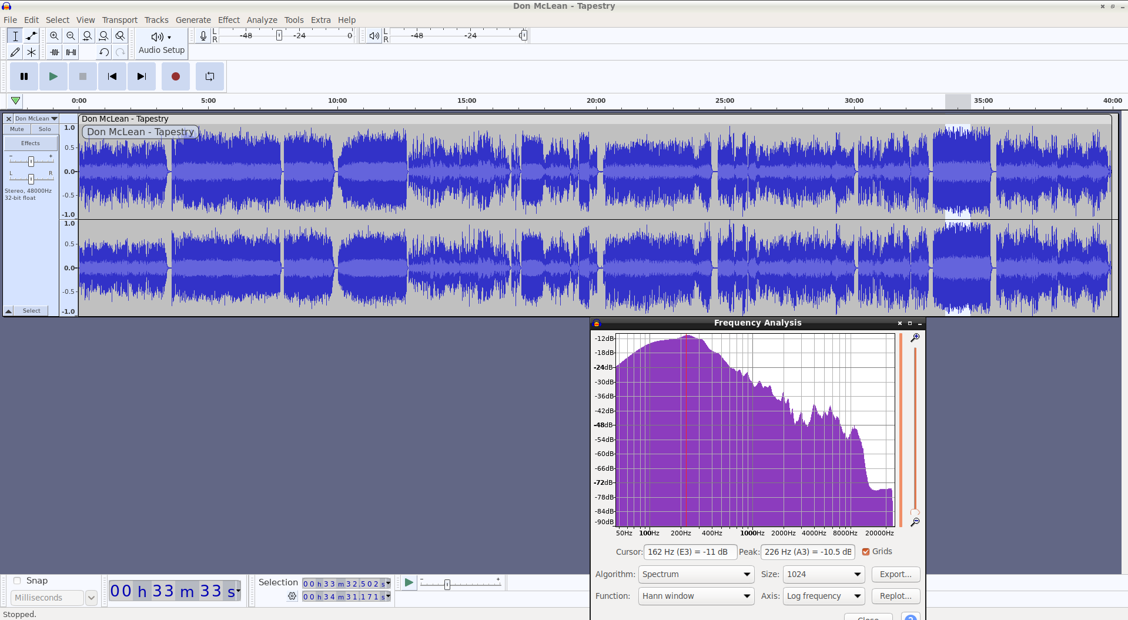Click the Zoom Toggle icon
The width and height of the screenshot is (1128, 620).
pos(120,36)
